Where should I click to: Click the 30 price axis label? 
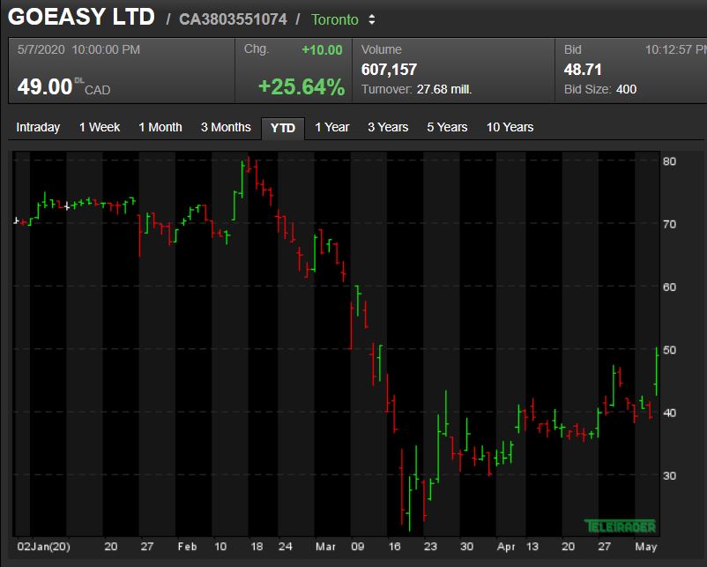(669, 476)
